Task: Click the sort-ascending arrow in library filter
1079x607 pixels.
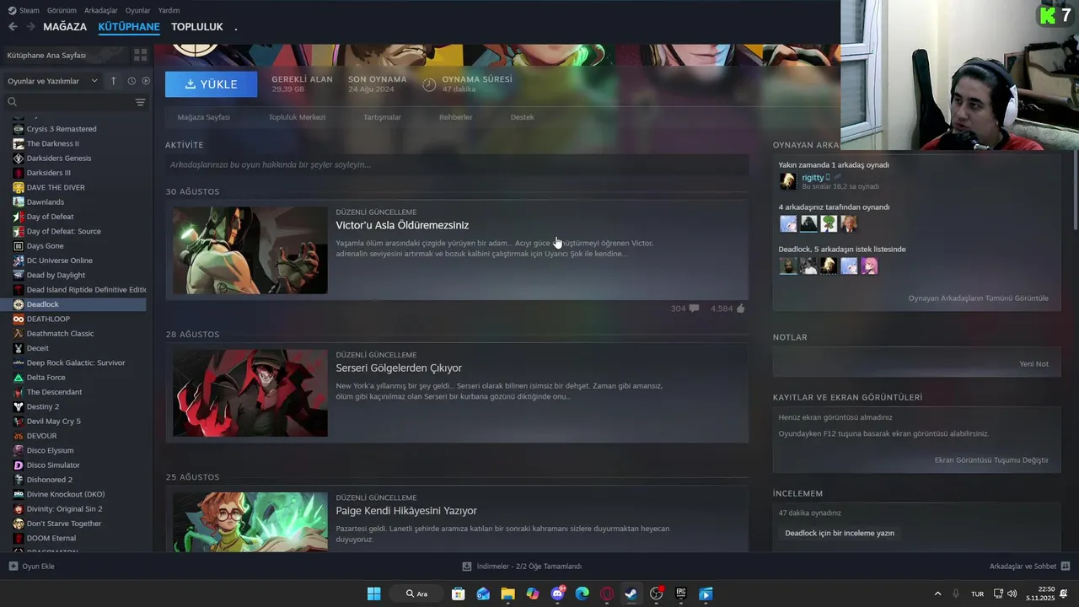Action: [x=114, y=81]
